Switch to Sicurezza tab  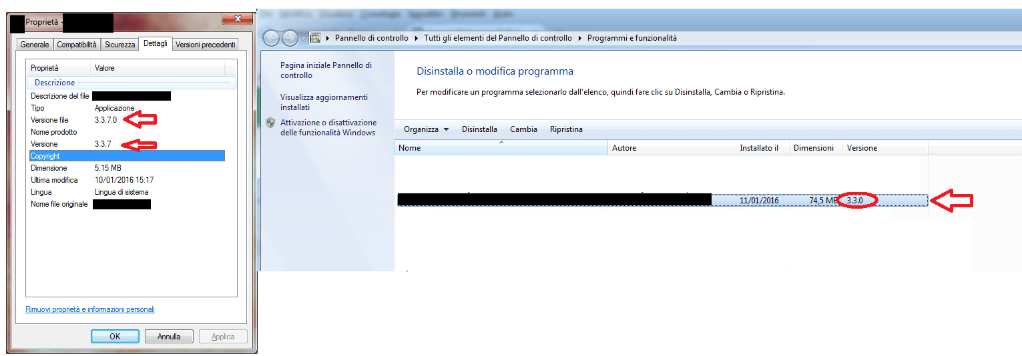tap(119, 45)
